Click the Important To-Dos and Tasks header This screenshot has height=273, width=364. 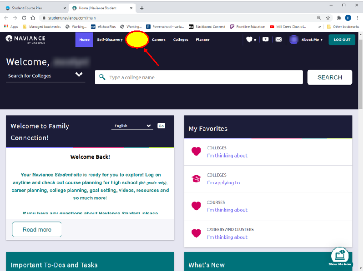[x=90, y=261]
